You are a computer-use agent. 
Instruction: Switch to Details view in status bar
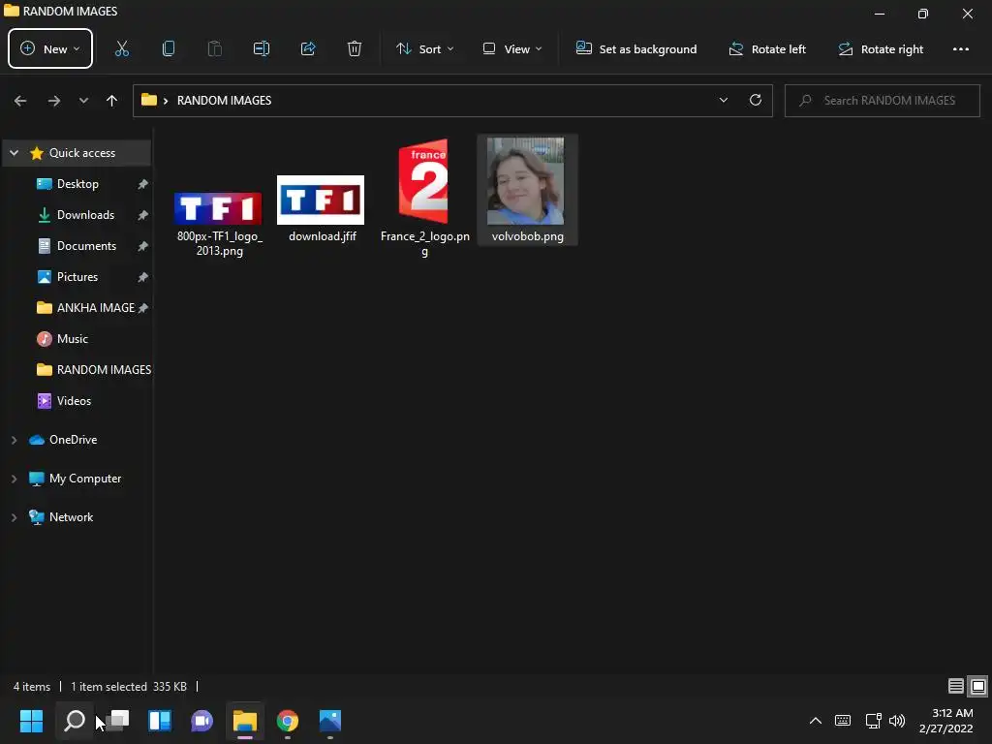(x=956, y=686)
